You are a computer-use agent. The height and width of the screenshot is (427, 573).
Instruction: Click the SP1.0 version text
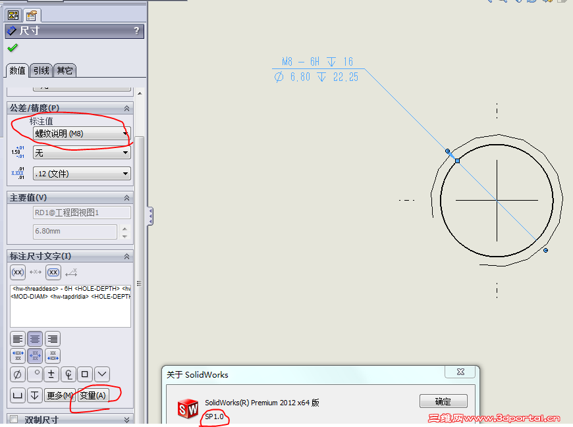click(214, 416)
